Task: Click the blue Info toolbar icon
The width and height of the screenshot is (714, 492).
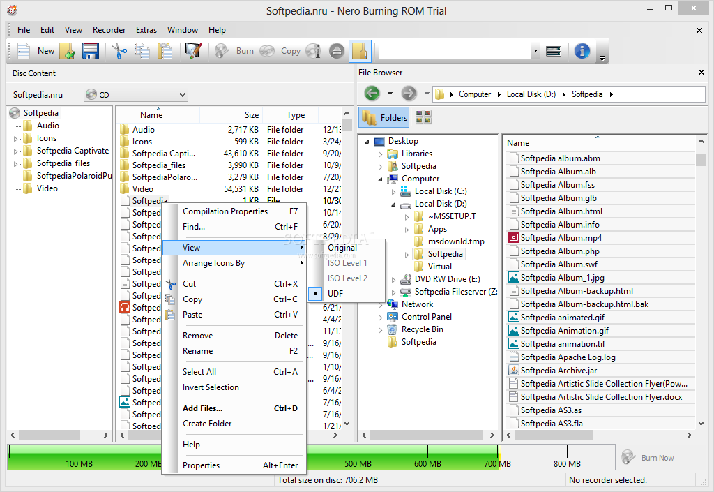Action: click(582, 50)
